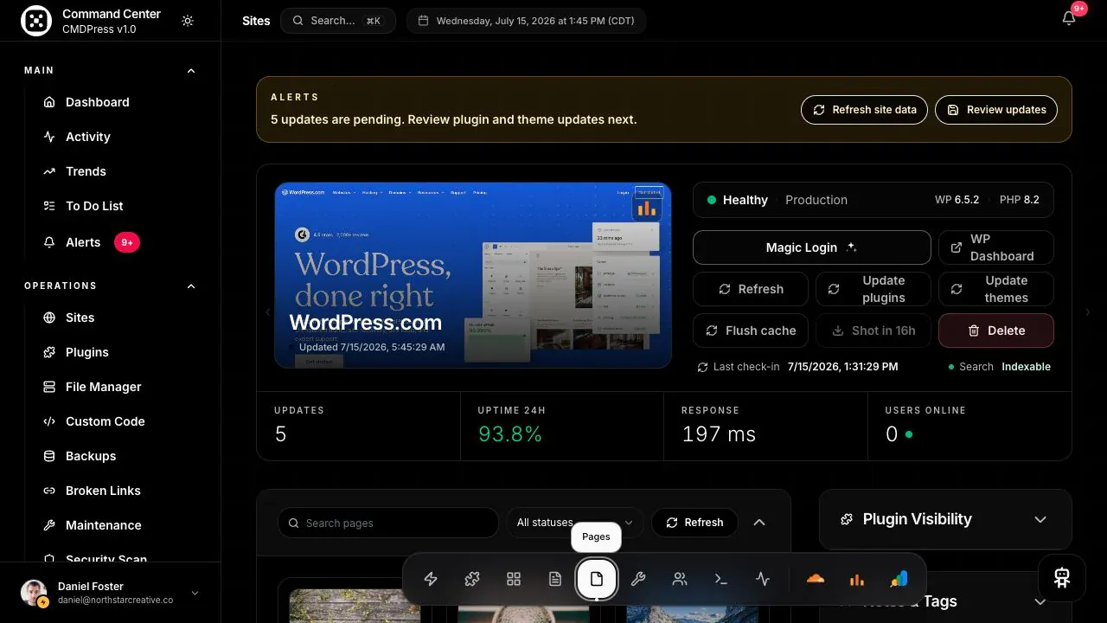Click the 93.8% uptime value

[510, 434]
